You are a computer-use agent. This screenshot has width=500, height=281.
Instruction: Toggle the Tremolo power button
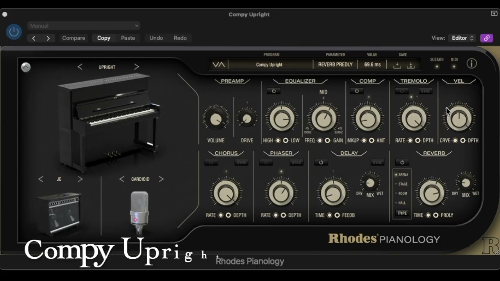[x=401, y=91]
